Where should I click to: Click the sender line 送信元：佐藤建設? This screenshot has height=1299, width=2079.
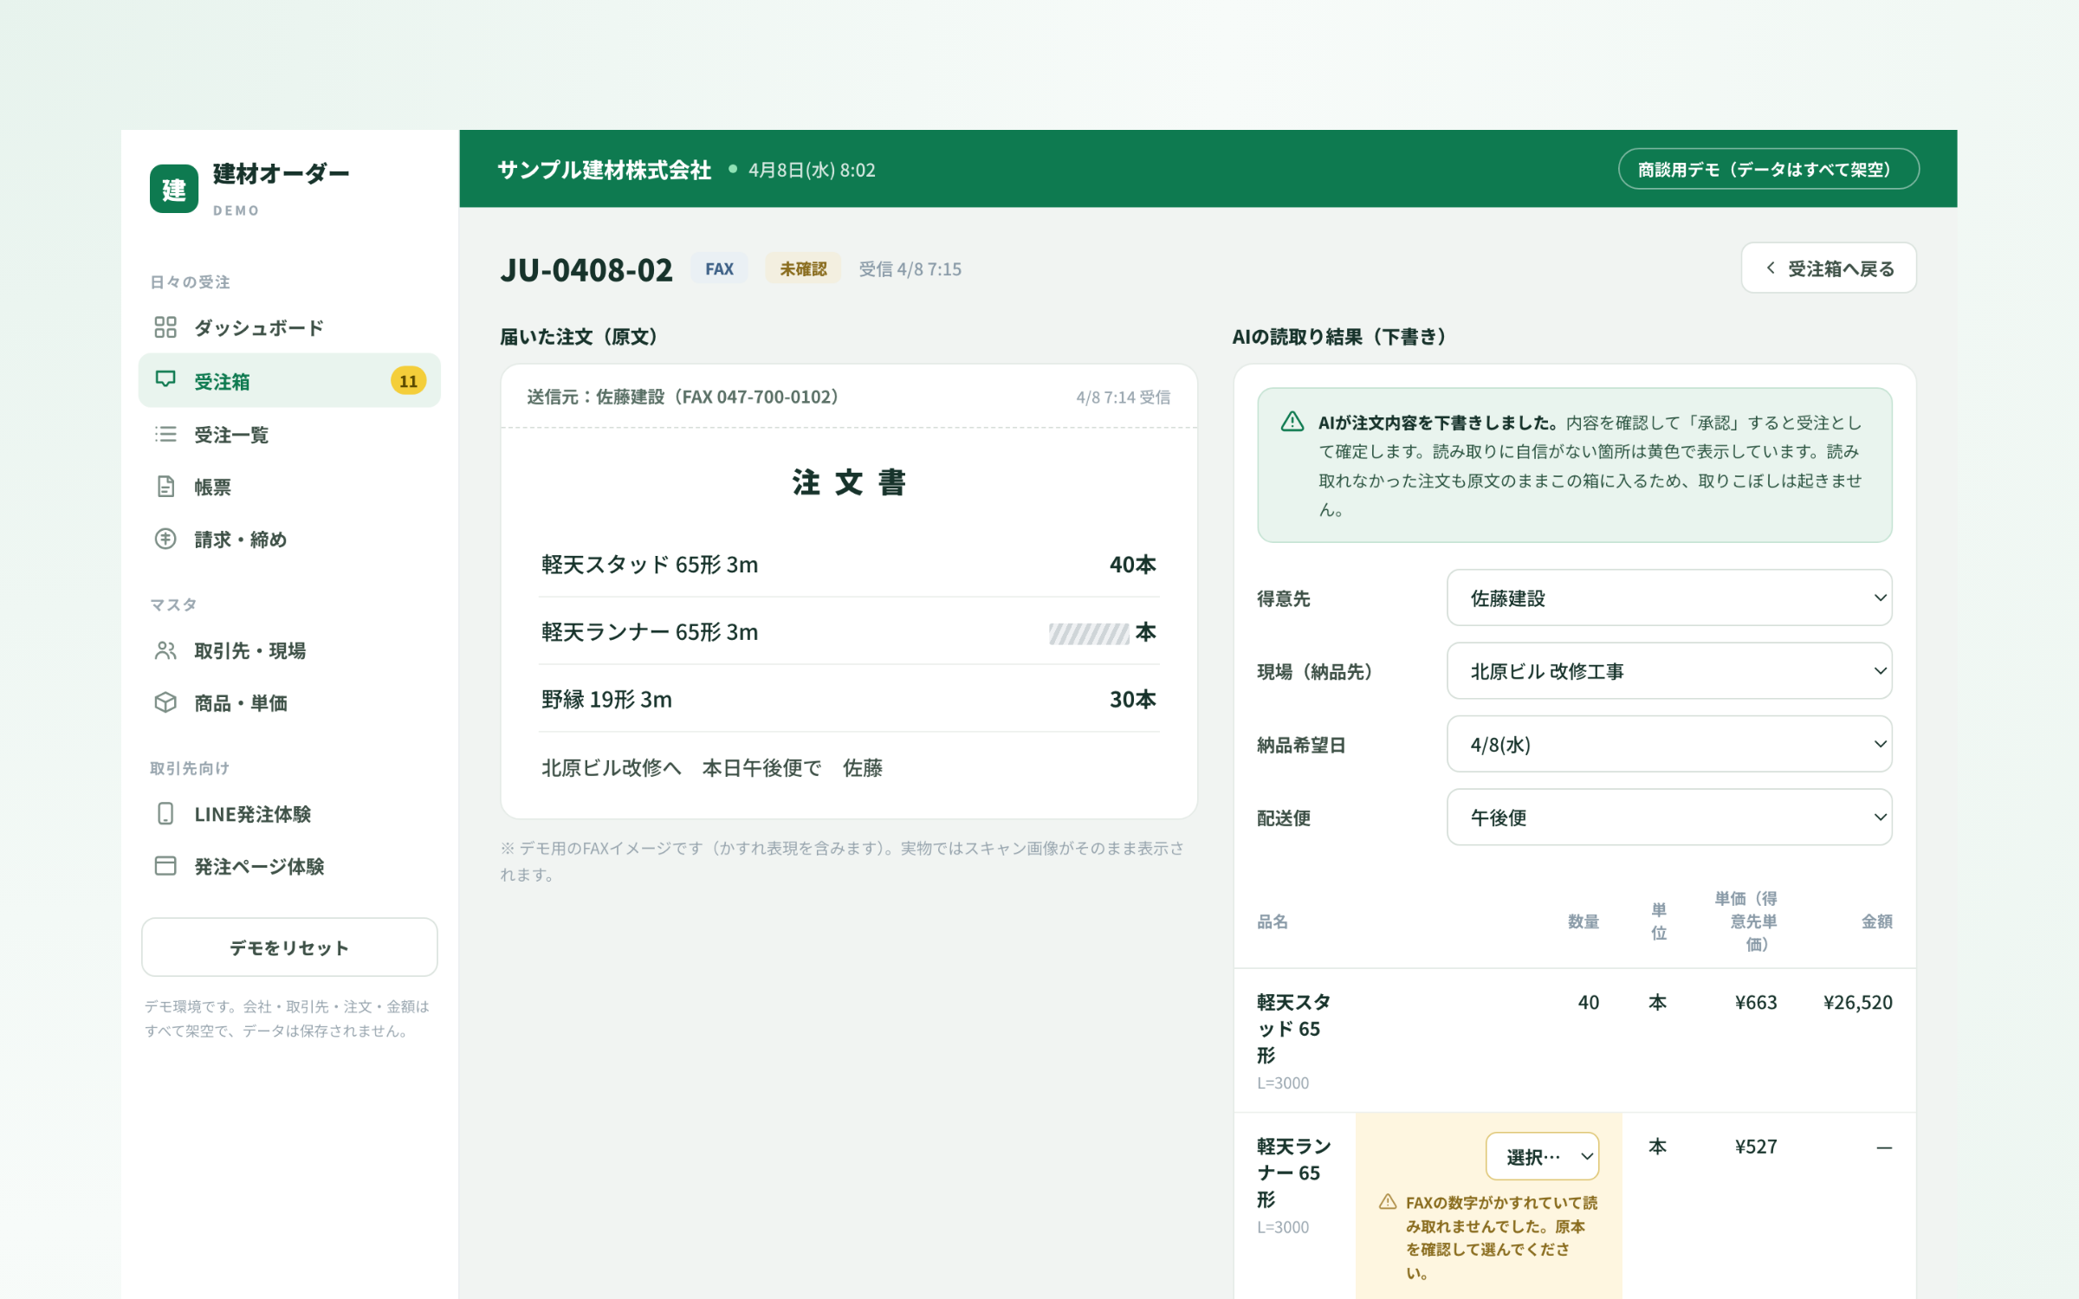coord(683,397)
